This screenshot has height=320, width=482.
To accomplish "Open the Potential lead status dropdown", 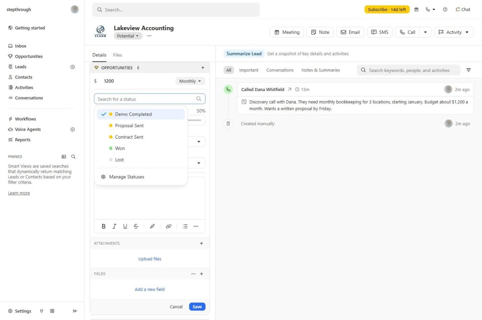I will 128,36.
